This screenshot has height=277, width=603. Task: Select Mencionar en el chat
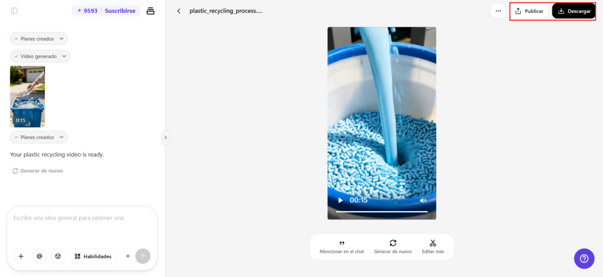342,247
